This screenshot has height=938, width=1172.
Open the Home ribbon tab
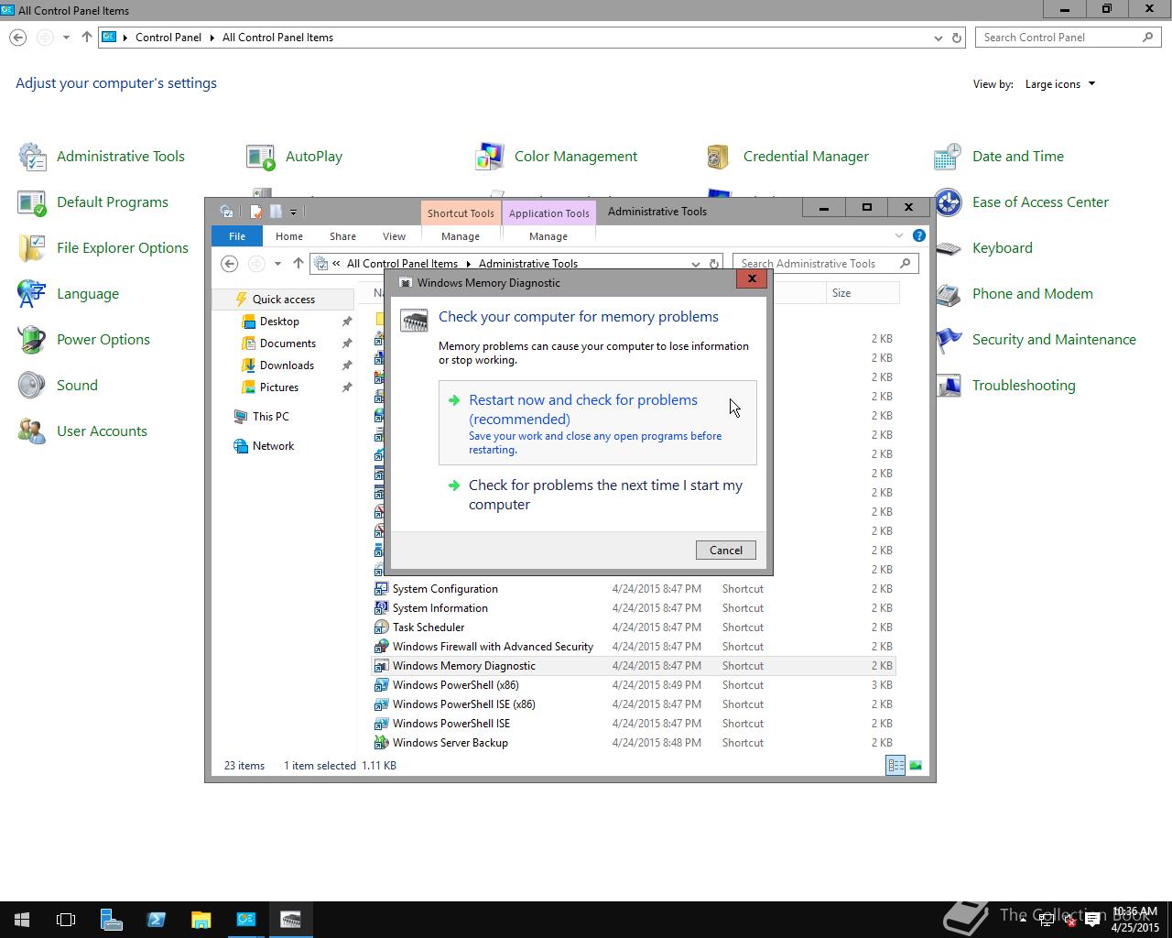pos(289,236)
